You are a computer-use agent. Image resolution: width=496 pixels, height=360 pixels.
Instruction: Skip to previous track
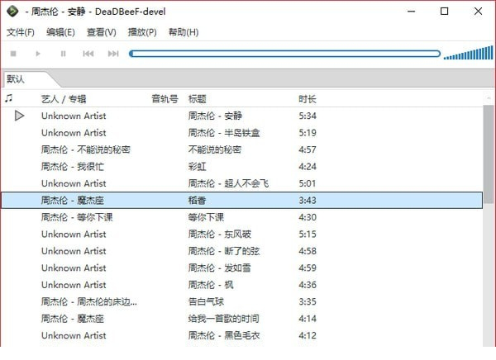pos(88,54)
